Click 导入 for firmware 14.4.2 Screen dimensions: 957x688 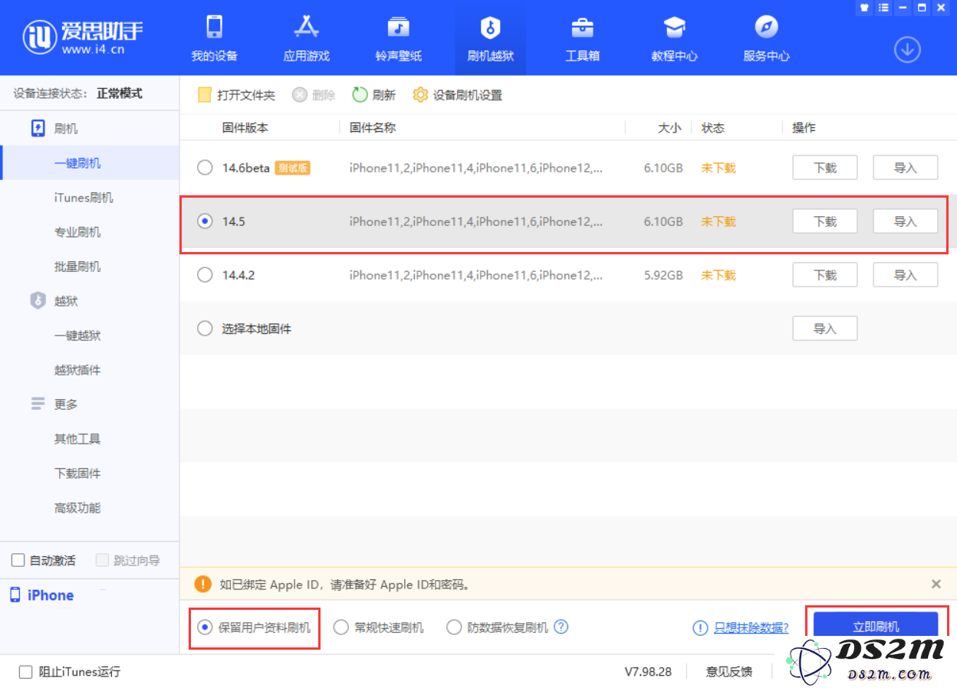[x=906, y=275]
